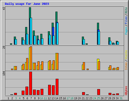Select green day label '24'

[x=94, y=98]
